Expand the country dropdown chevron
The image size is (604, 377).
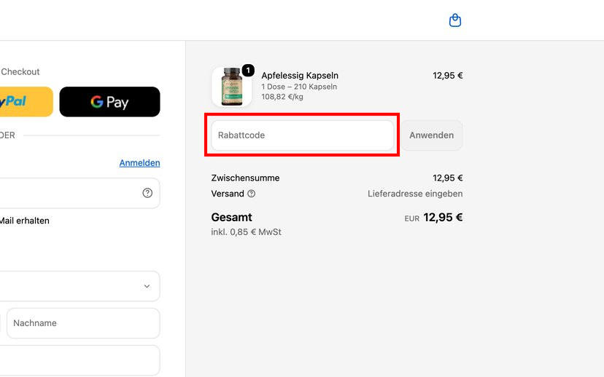147,286
